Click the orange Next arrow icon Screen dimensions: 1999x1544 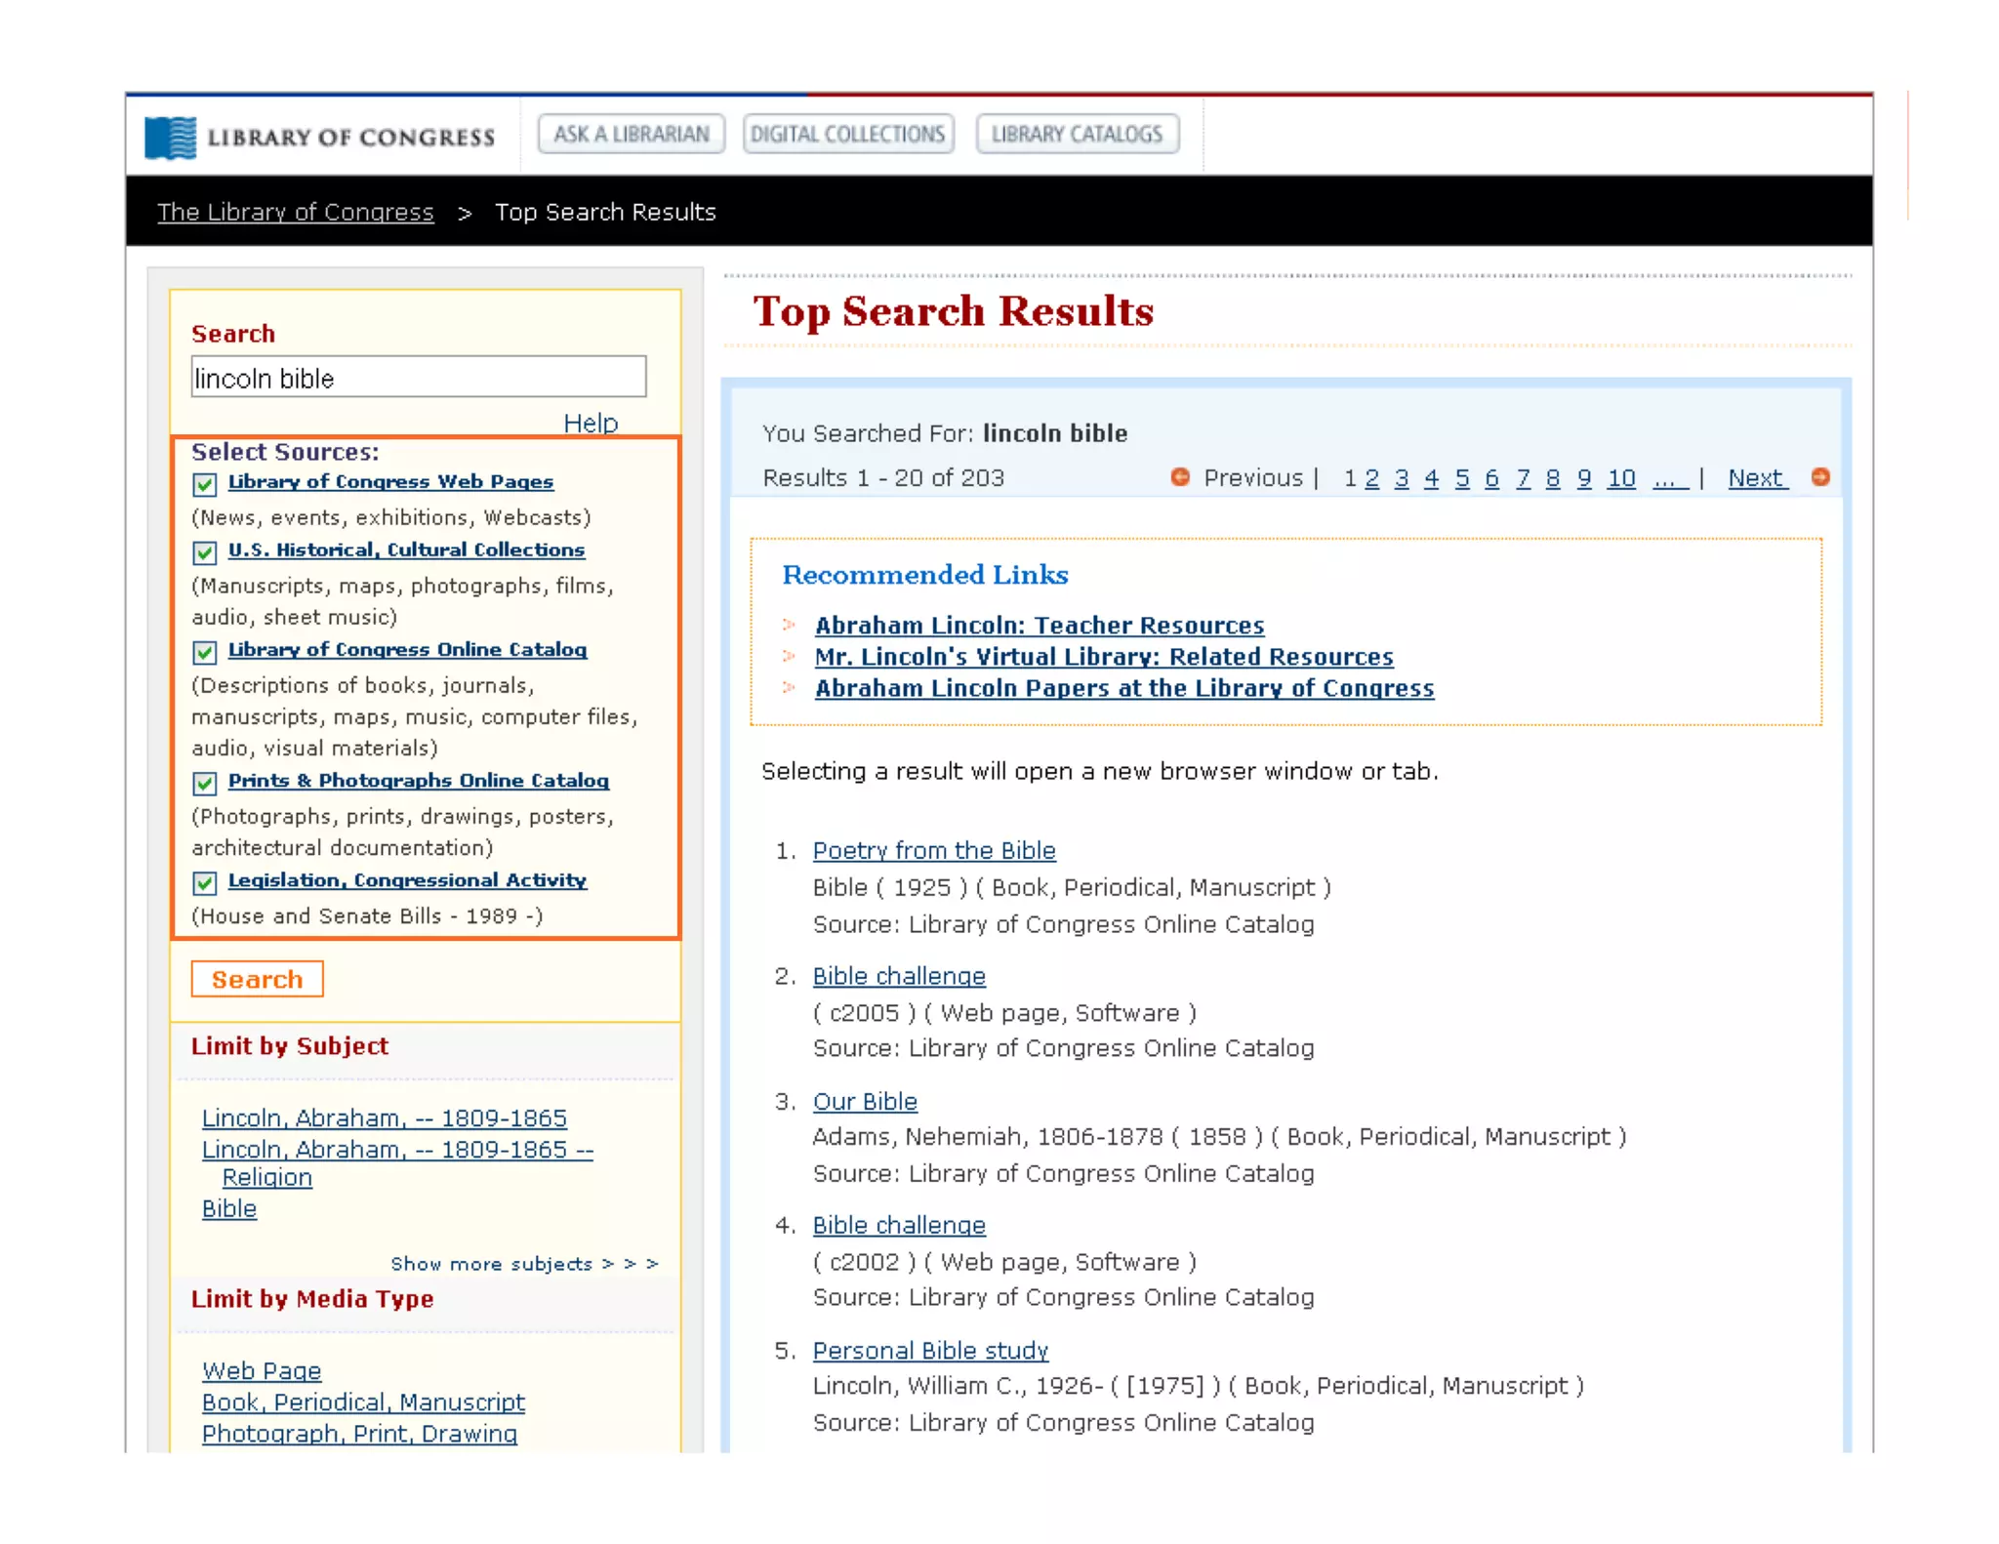(1819, 477)
